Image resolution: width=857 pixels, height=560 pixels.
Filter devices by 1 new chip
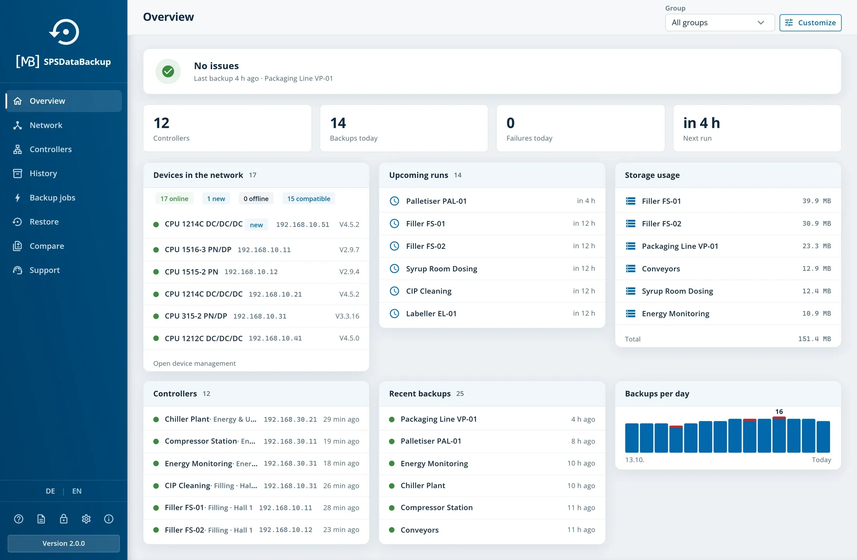[x=216, y=198]
